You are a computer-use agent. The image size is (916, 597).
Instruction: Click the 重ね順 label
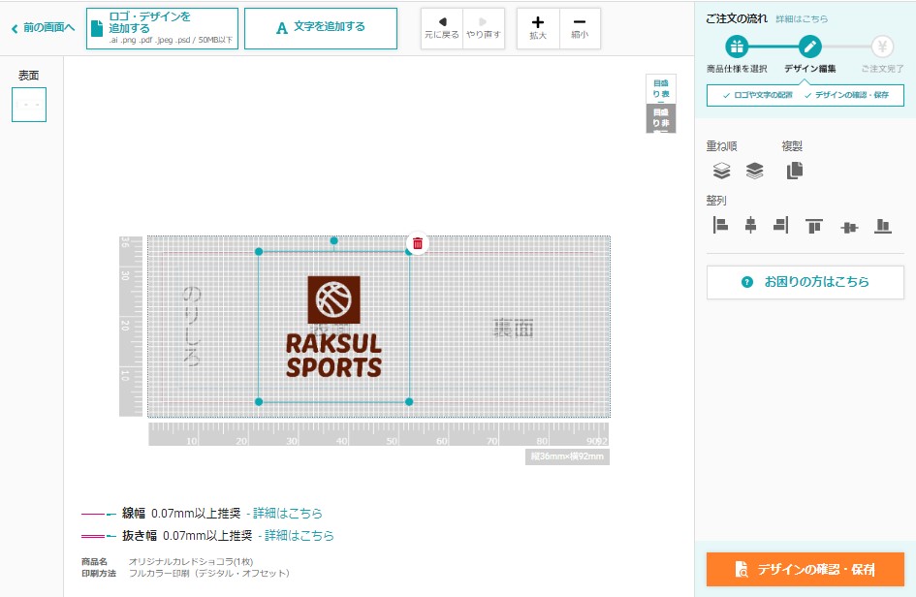pos(721,146)
